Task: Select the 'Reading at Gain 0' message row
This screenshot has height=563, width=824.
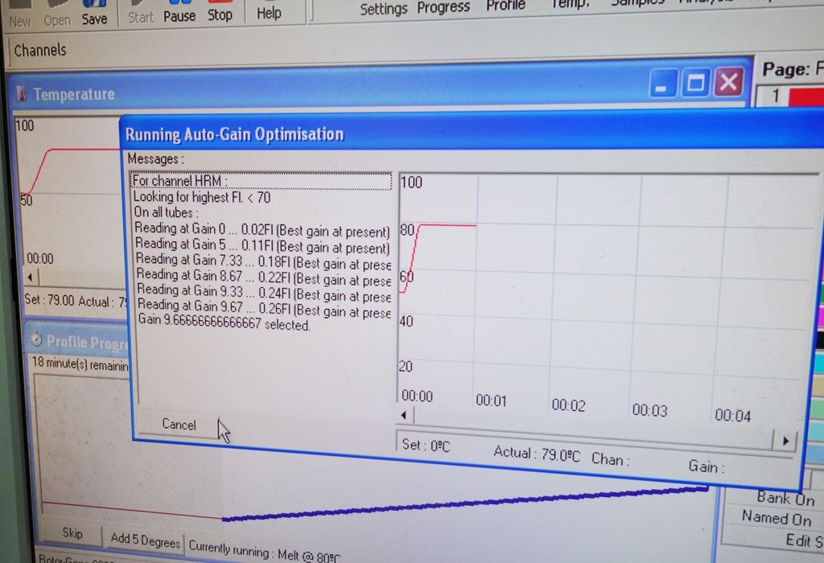Action: 262,229
